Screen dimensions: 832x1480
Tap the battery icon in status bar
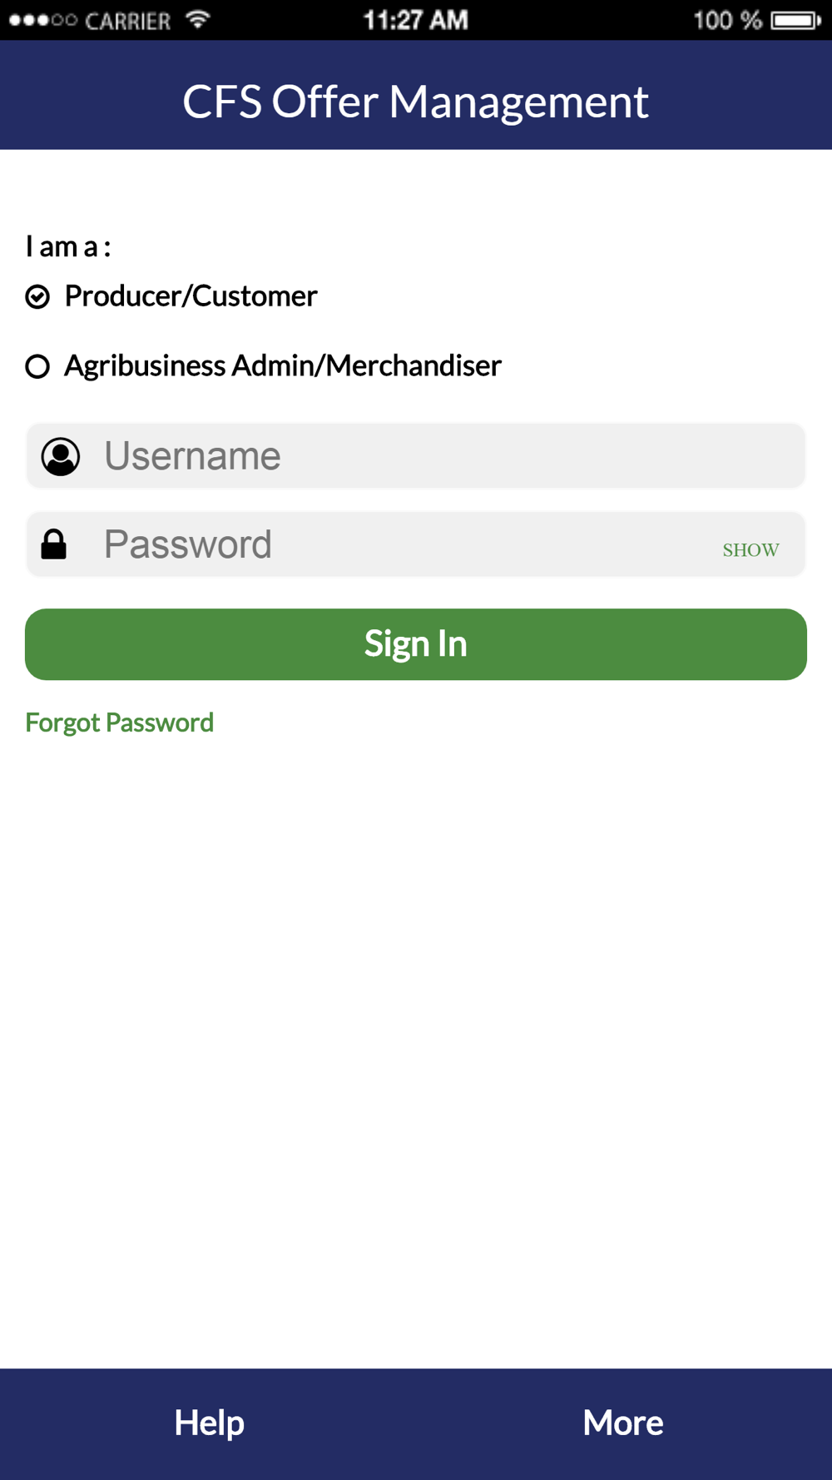pos(795,20)
